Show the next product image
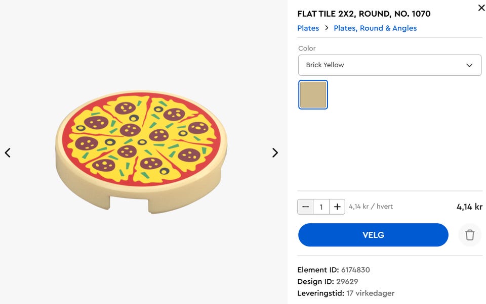 pyautogui.click(x=275, y=153)
